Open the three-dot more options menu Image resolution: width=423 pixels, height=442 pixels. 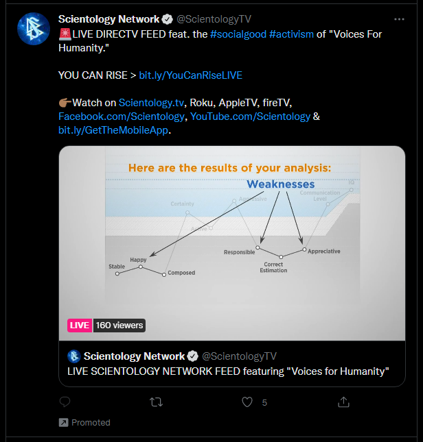pos(399,19)
